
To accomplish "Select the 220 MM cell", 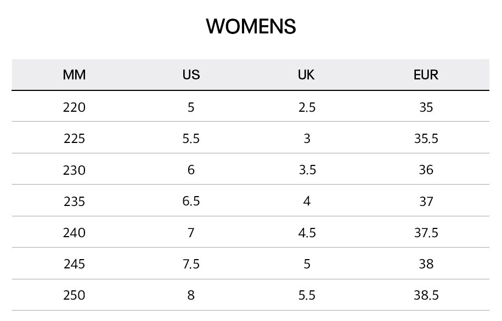I will tap(74, 107).
